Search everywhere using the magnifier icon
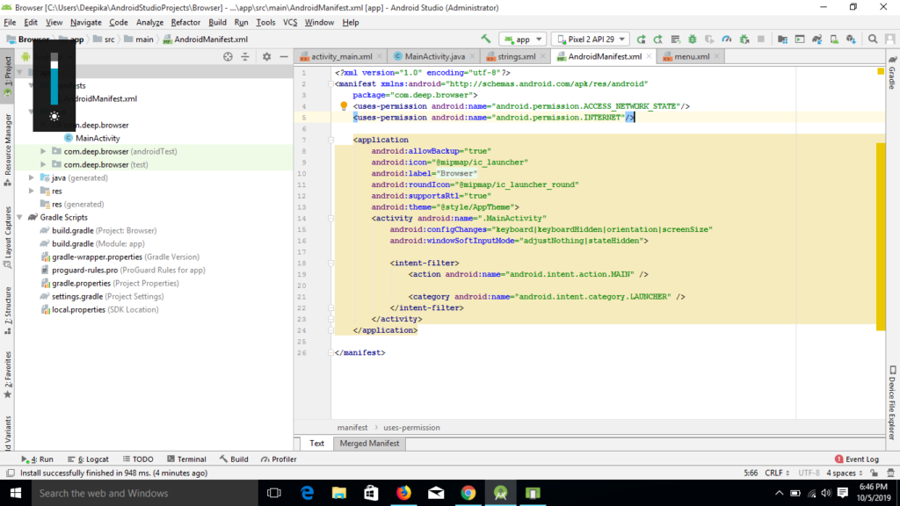 [874, 39]
